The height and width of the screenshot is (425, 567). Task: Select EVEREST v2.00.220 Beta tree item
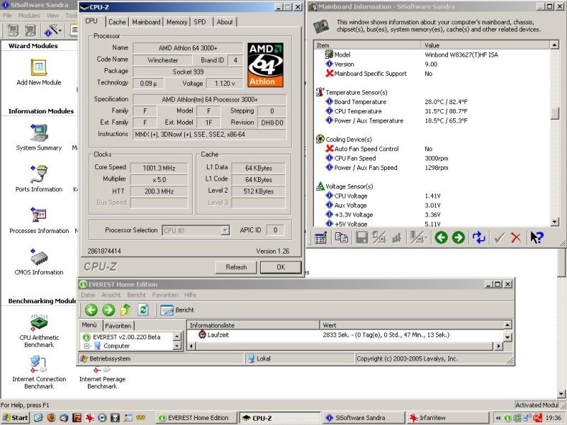pos(126,337)
